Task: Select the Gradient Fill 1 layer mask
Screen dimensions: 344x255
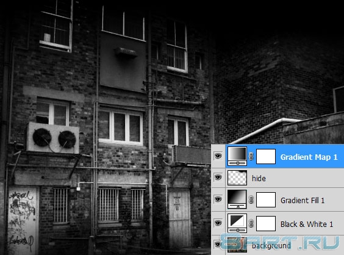Action: tap(266, 199)
